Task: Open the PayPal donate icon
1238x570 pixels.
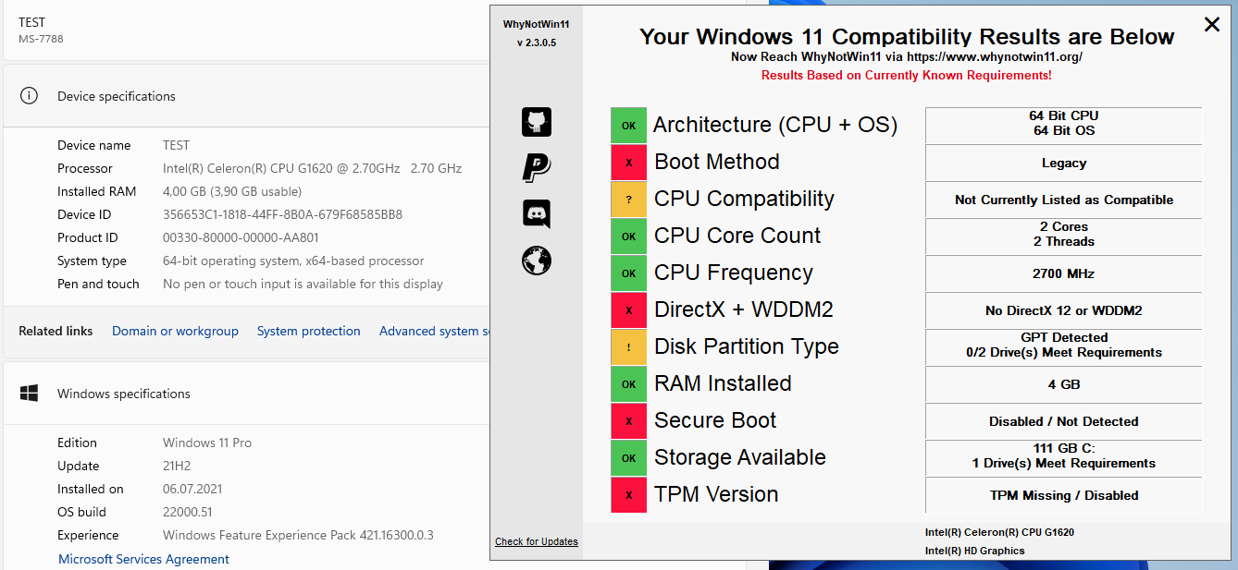Action: tap(537, 167)
